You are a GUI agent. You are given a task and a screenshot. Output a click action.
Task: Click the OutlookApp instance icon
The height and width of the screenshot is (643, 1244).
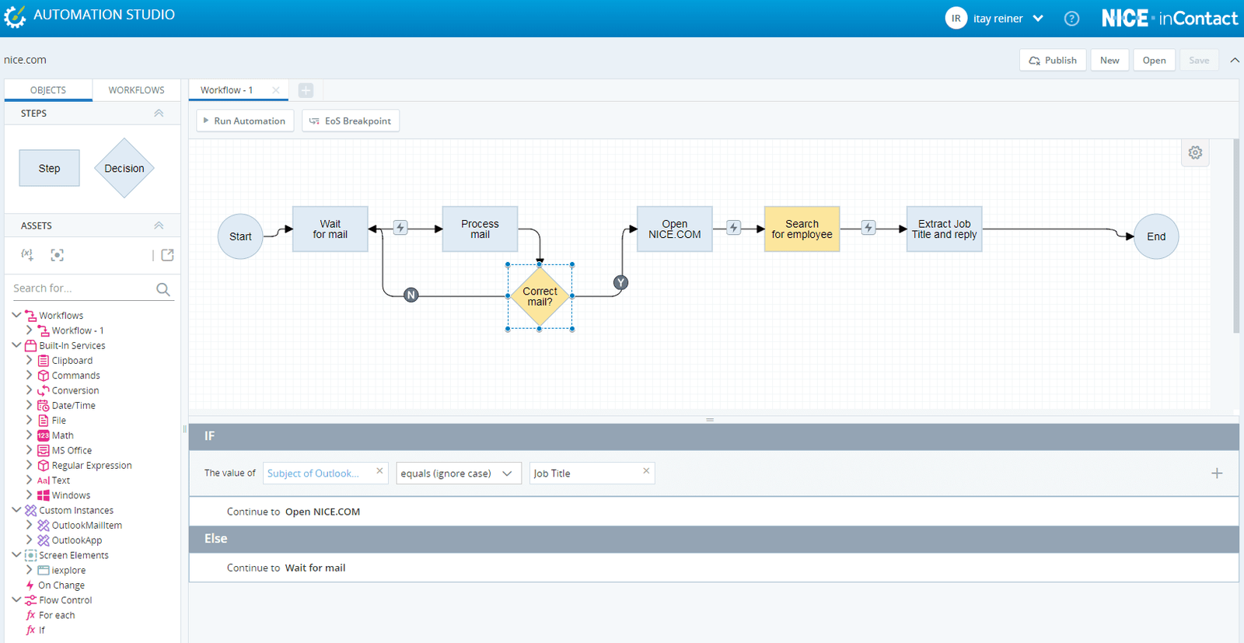pos(44,540)
